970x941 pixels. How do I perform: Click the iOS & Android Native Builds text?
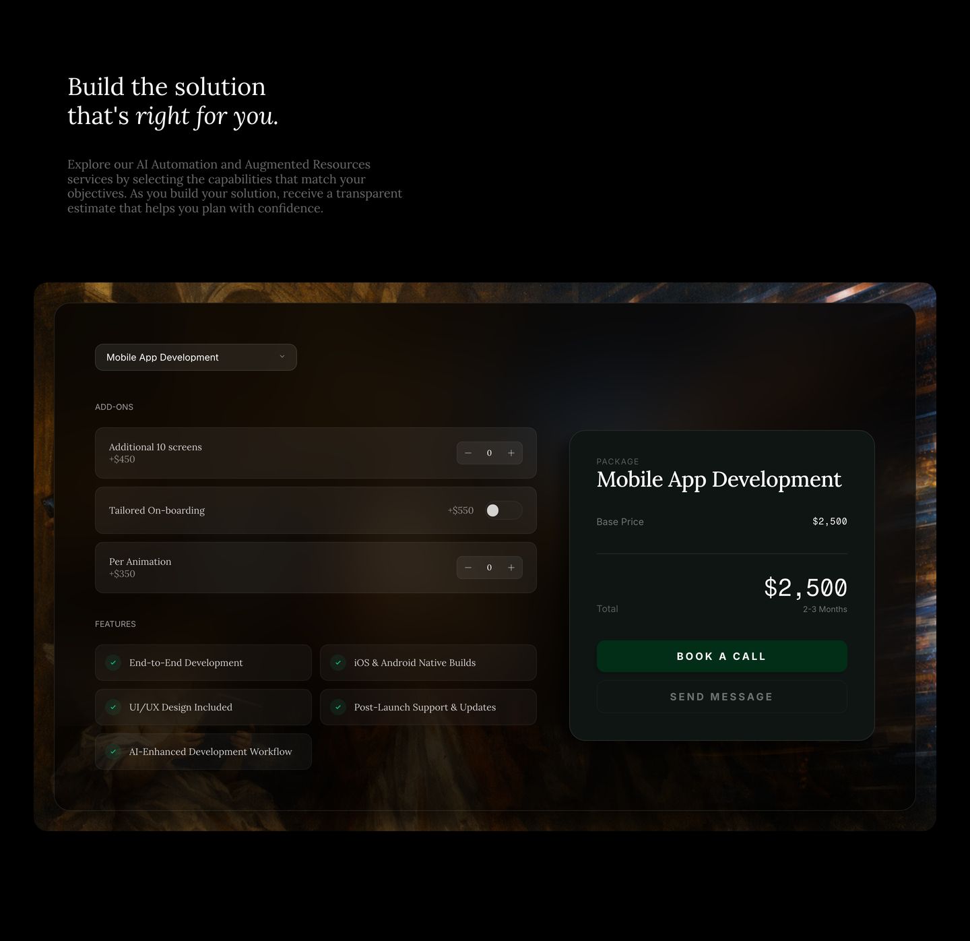(415, 663)
